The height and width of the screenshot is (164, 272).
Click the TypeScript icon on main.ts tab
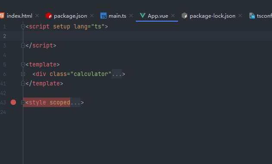(x=103, y=16)
